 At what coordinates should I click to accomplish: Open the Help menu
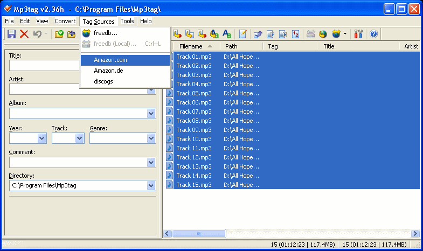[146, 21]
